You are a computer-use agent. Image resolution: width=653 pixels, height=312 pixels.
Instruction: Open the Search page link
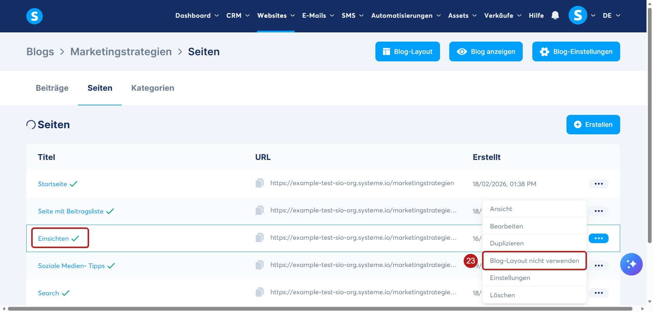(x=48, y=293)
